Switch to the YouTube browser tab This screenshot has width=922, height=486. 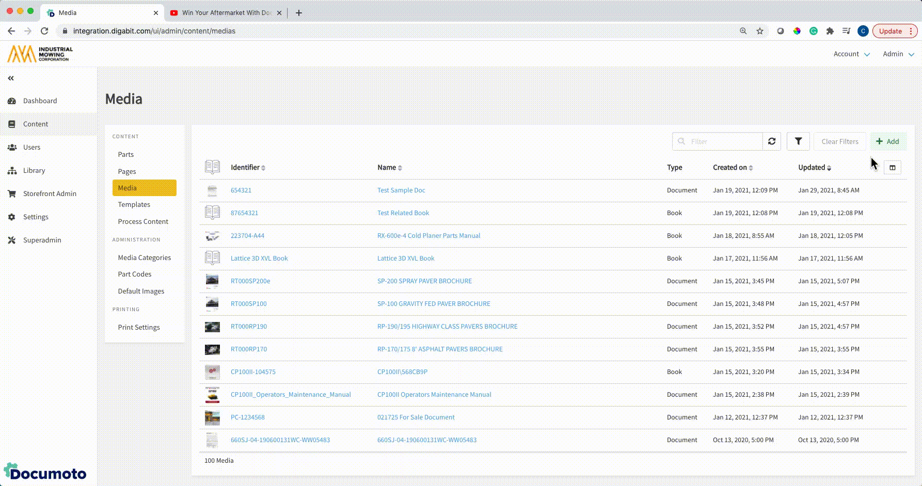pyautogui.click(x=226, y=13)
